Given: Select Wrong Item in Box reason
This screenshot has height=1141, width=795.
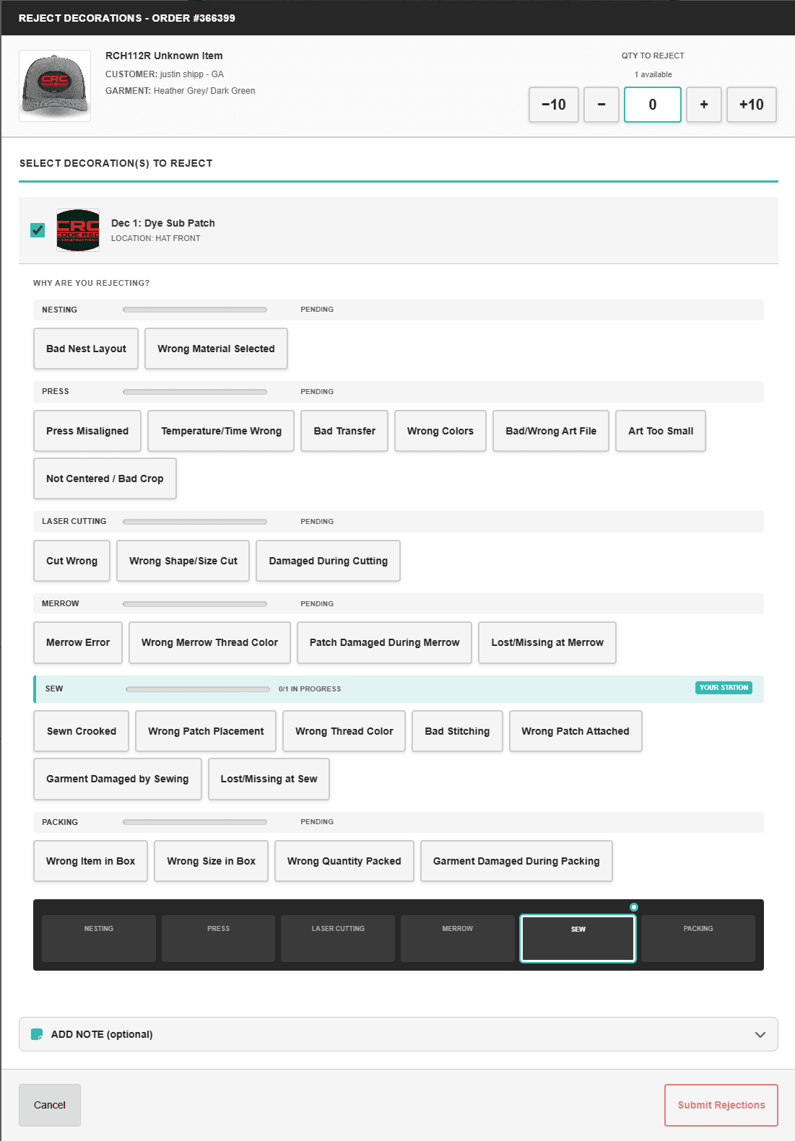Looking at the screenshot, I should pos(90,861).
